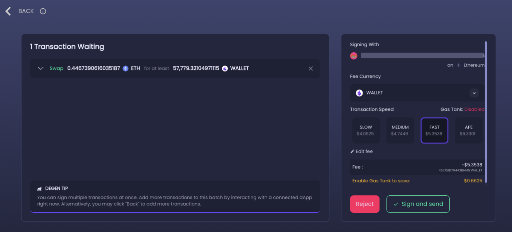The height and width of the screenshot is (232, 512).
Task: Click the pencil icon beside Edit fee
Action: (x=352, y=151)
